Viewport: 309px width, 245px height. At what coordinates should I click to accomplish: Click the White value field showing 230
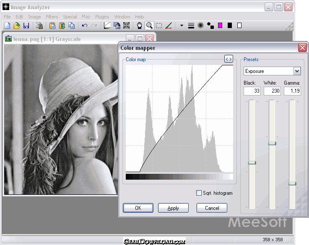(x=272, y=91)
